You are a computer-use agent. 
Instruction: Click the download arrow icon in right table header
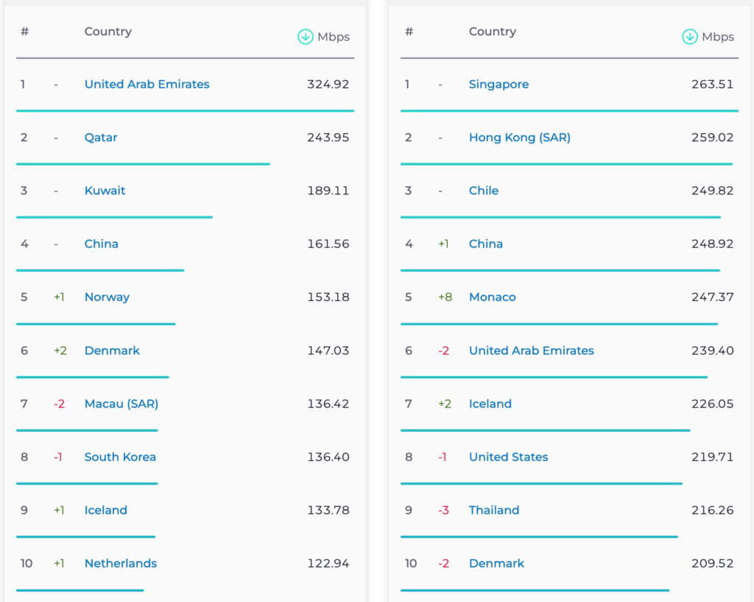pyautogui.click(x=689, y=37)
